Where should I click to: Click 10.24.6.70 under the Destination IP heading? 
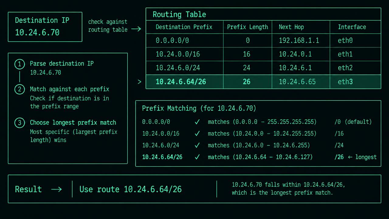tap(37, 33)
